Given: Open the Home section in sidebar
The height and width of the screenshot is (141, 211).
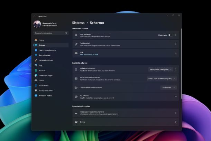Looking at the screenshot, I should (41, 40).
